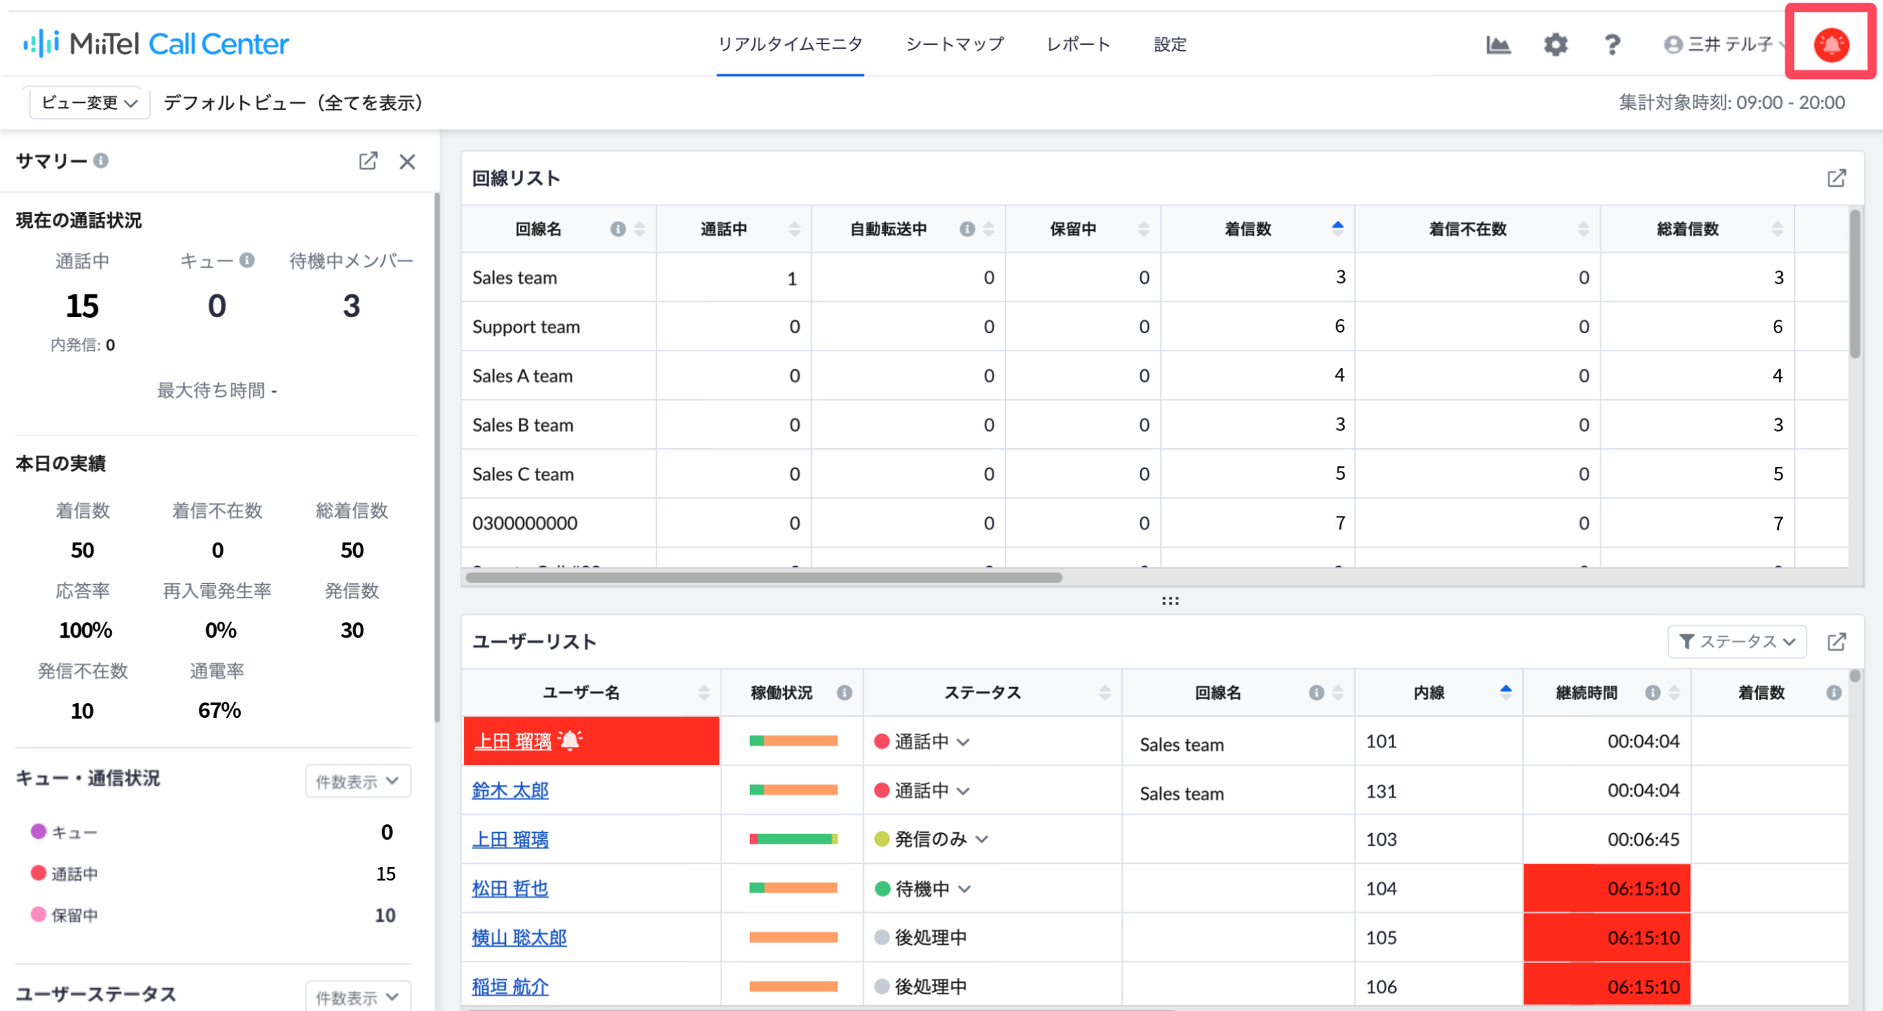Screen dimensions: 1883x1011
Task: Open highlighted 上田 瑠璃 user link
Action: [513, 741]
